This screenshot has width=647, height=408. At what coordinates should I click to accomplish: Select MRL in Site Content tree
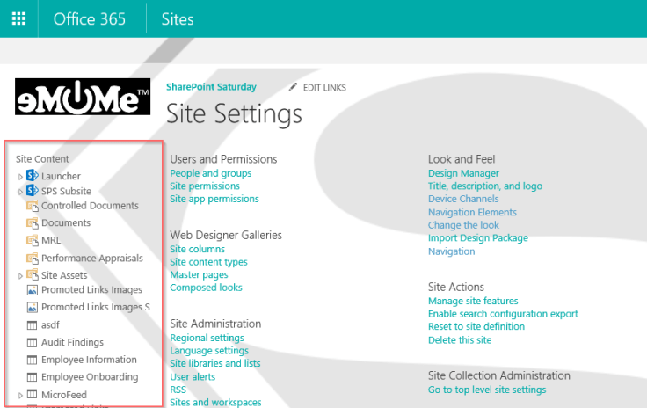(x=51, y=240)
